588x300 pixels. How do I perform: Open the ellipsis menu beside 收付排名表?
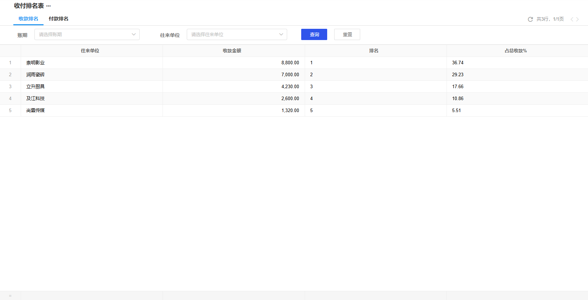pyautogui.click(x=48, y=6)
